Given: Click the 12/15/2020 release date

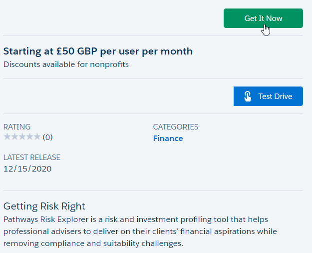Looking at the screenshot, I should pos(27,168).
